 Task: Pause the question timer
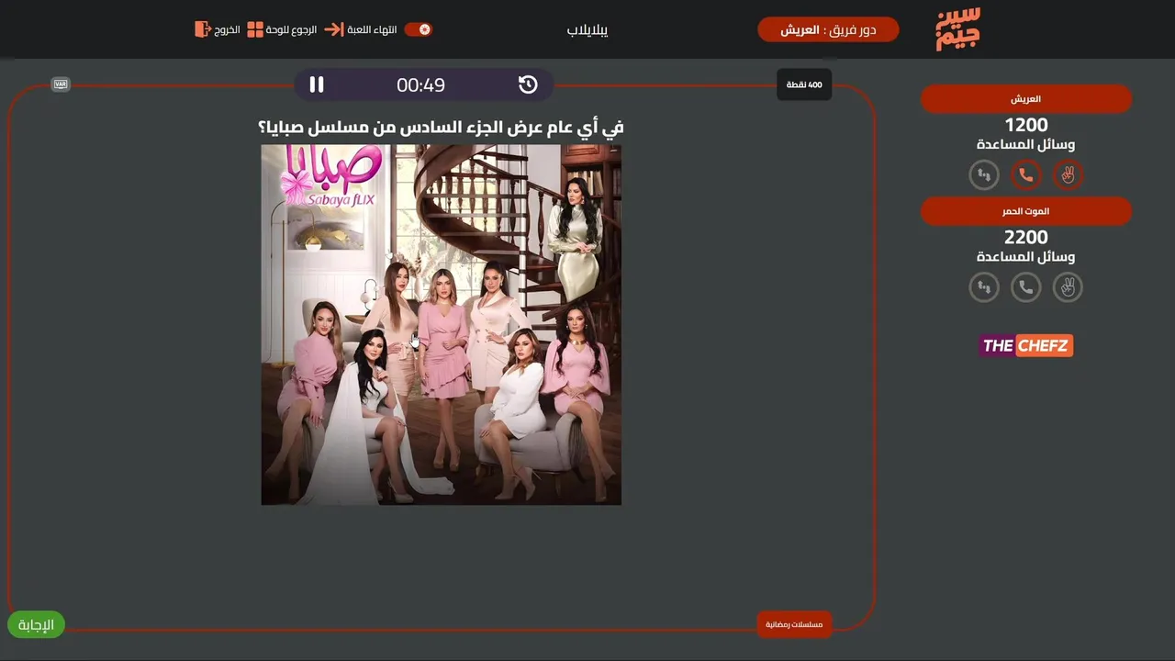[317, 84]
